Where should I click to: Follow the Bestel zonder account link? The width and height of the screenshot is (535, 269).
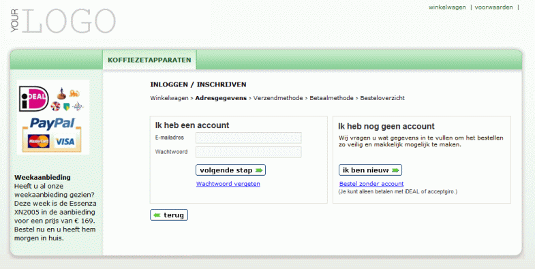[371, 184]
